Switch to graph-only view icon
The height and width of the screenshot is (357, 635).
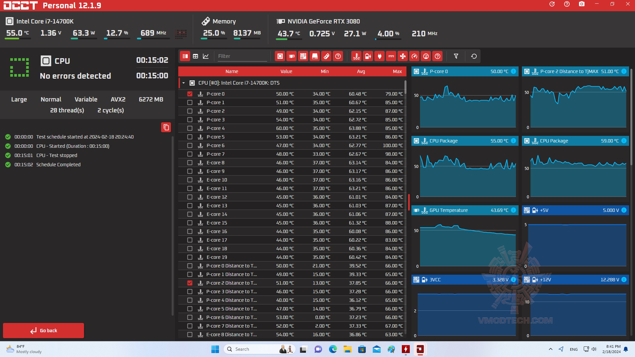[x=206, y=56]
